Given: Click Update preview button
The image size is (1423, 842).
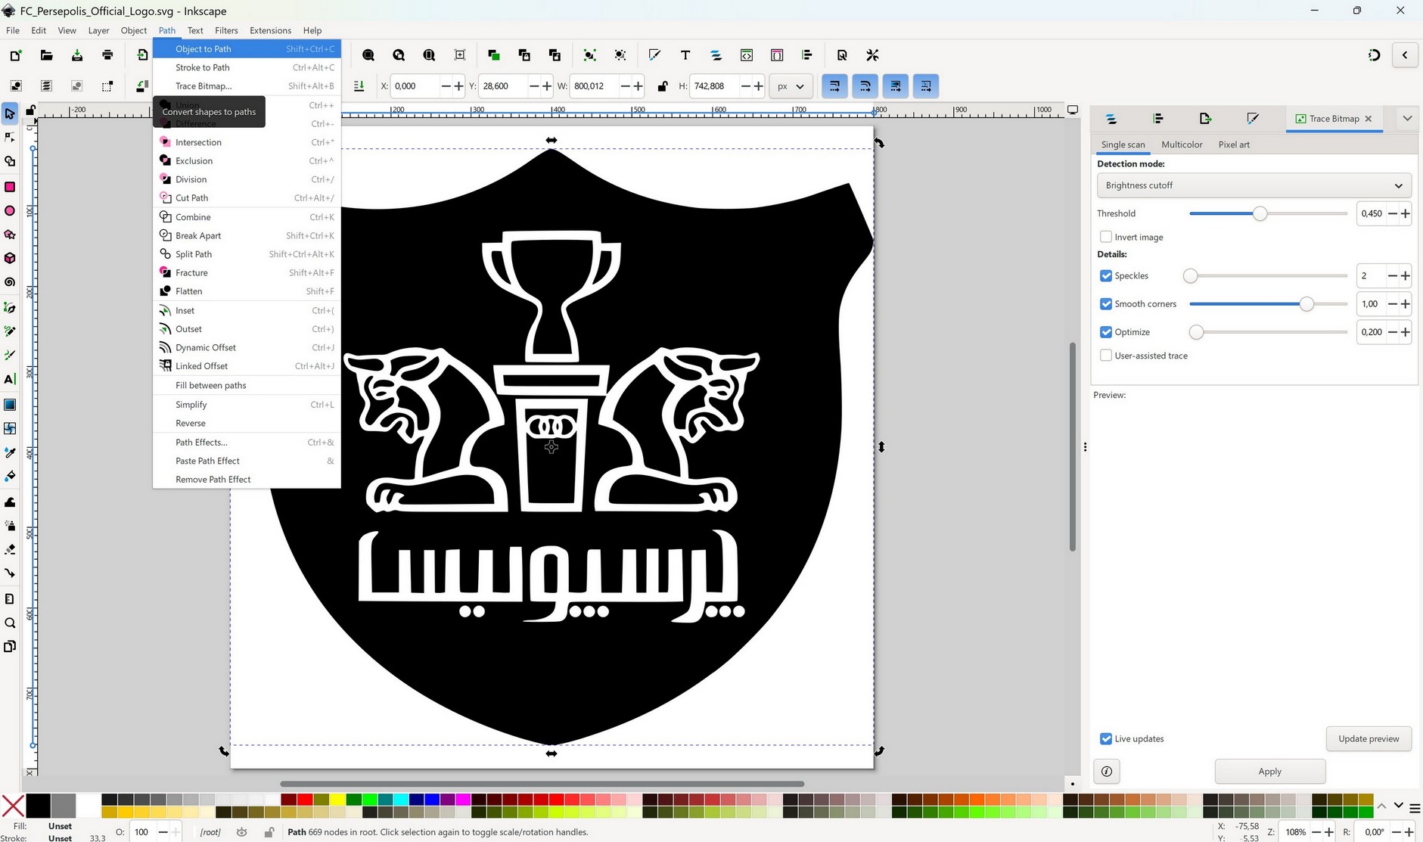Looking at the screenshot, I should [x=1369, y=738].
